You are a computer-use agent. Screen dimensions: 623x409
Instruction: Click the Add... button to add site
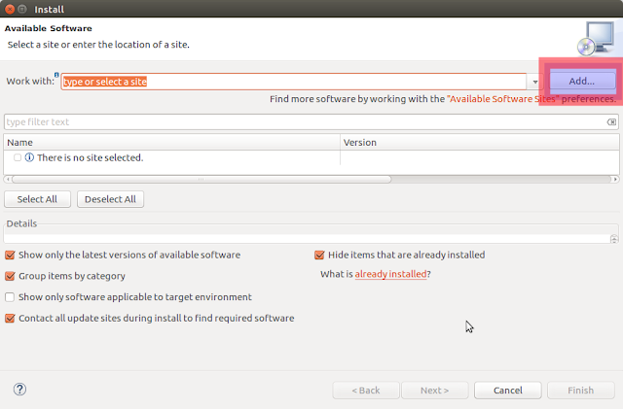(x=582, y=81)
